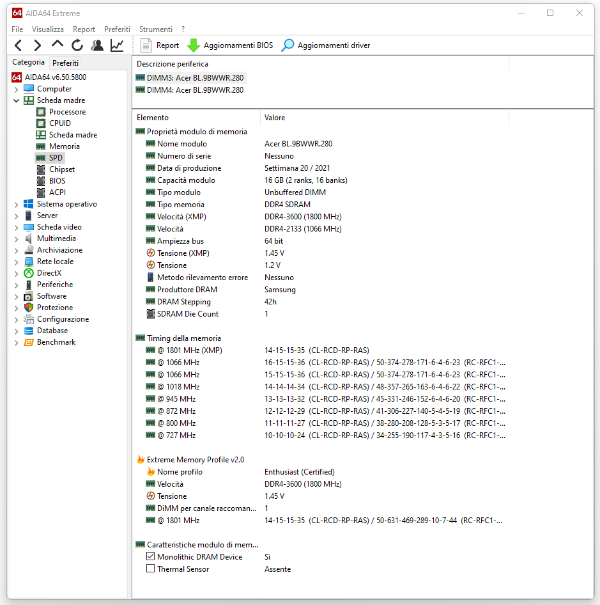This screenshot has height=605, width=600.
Task: Select the SPD tree item
Action: [50, 158]
